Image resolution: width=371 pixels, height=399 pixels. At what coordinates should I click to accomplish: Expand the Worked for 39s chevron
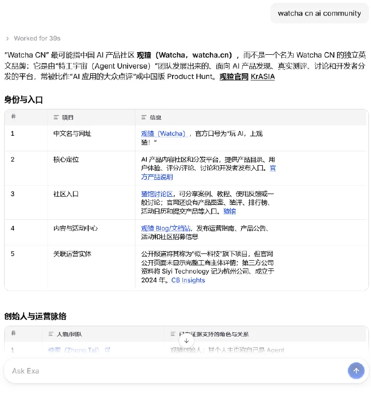[7, 38]
